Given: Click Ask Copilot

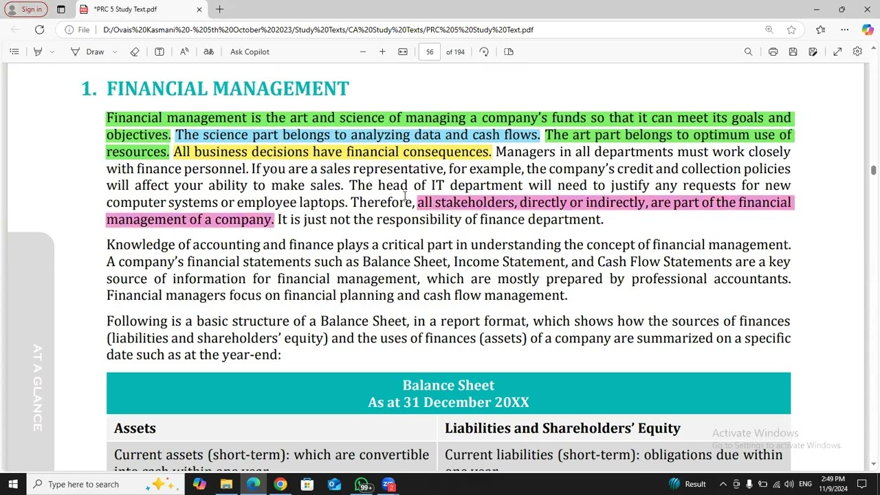Looking at the screenshot, I should [250, 52].
